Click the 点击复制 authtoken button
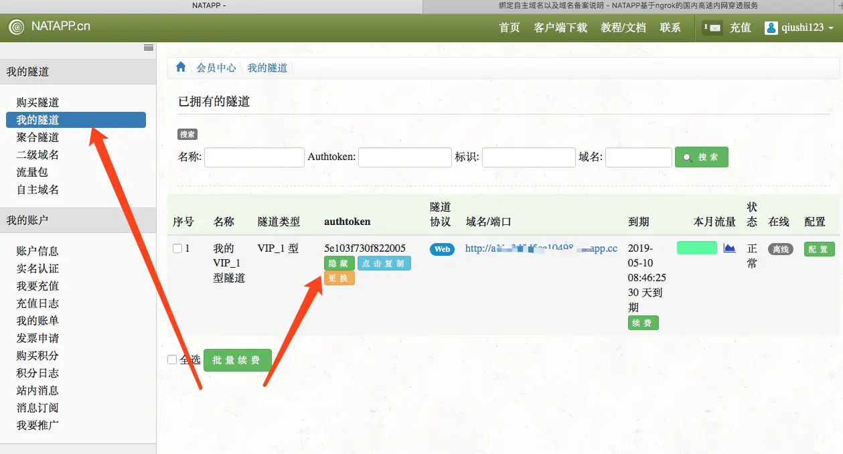843x454 pixels. tap(384, 263)
